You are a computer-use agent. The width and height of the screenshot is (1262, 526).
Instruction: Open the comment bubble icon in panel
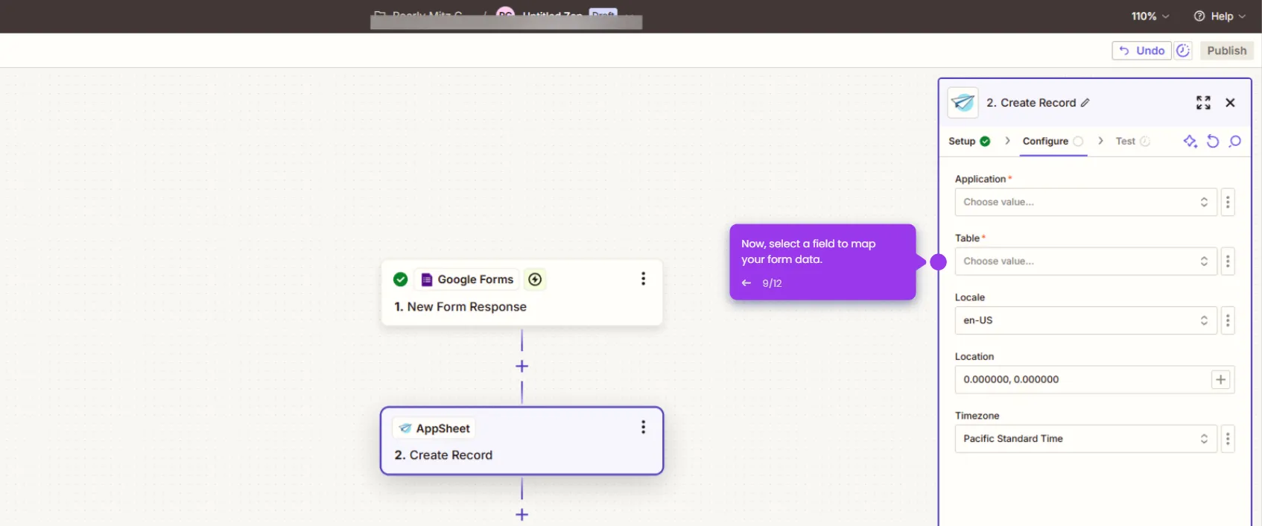pos(1235,141)
